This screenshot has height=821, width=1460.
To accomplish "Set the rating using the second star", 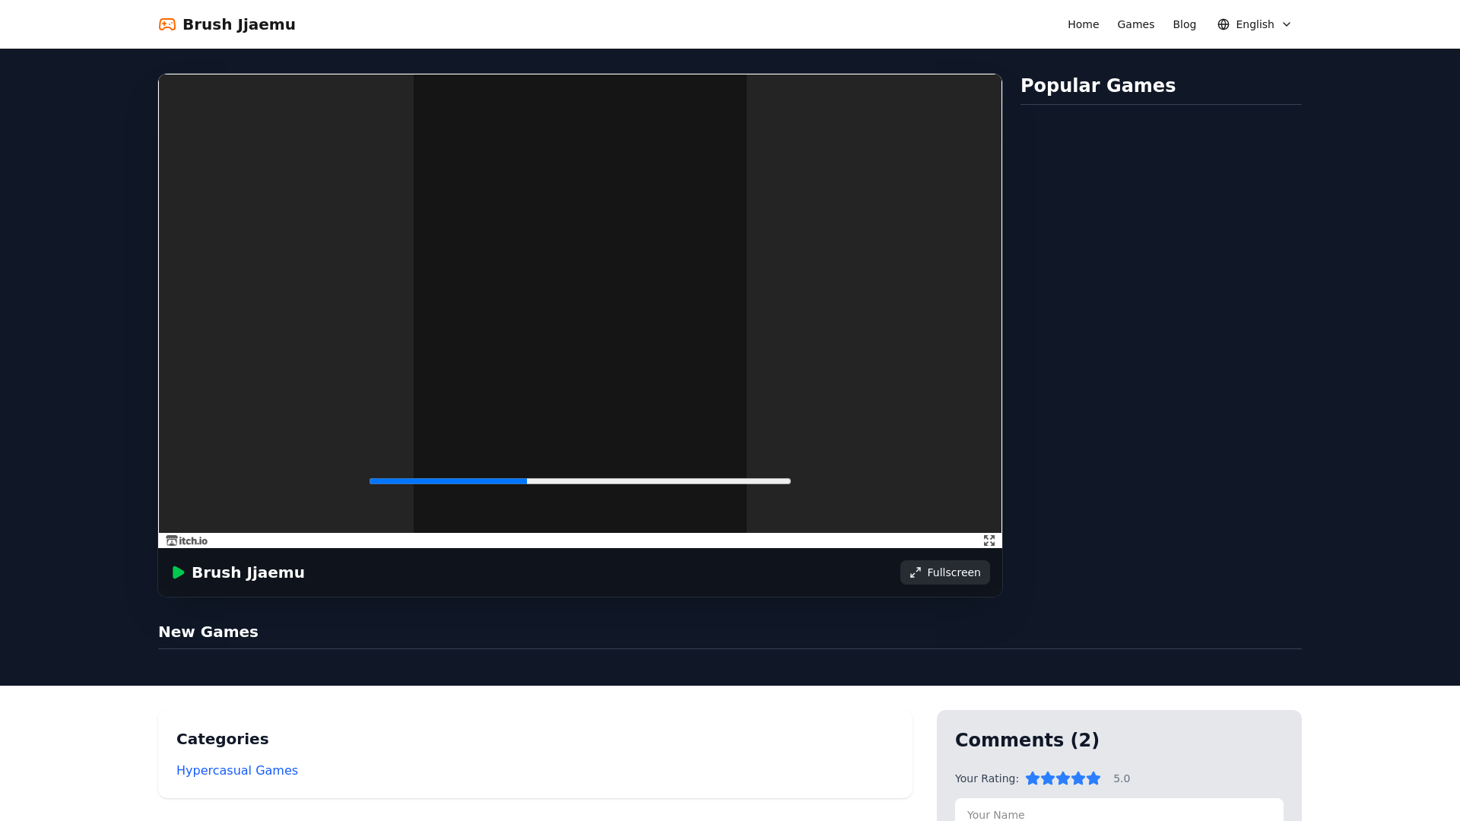I will [x=1048, y=778].
